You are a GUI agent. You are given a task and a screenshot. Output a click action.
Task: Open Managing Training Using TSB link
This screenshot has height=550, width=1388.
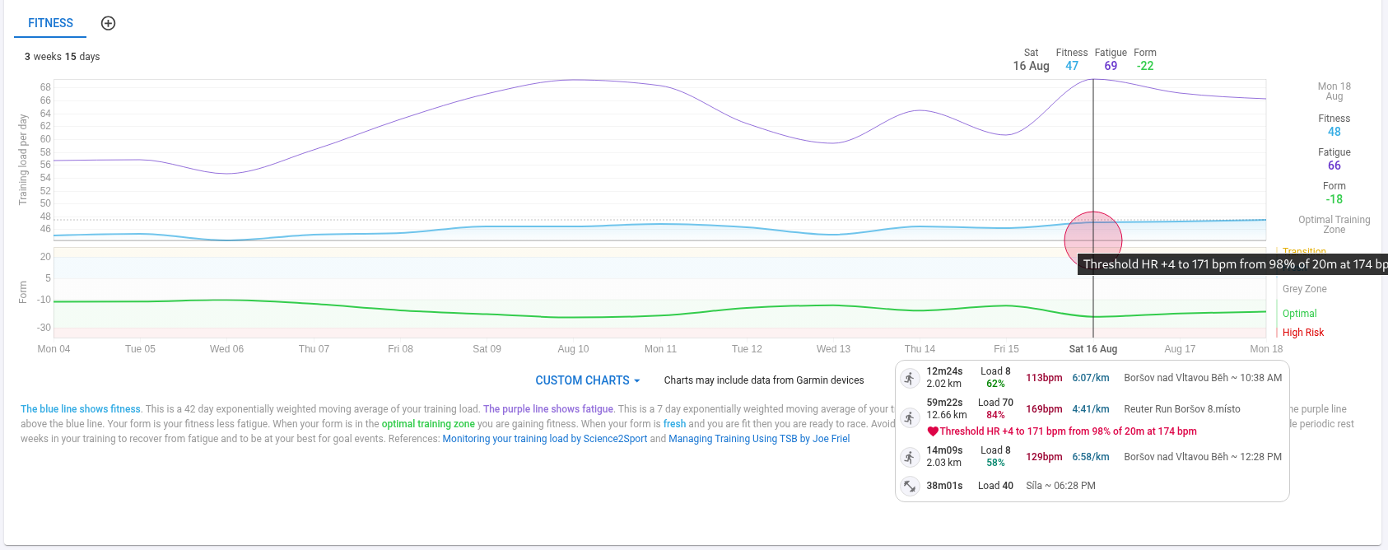click(758, 439)
